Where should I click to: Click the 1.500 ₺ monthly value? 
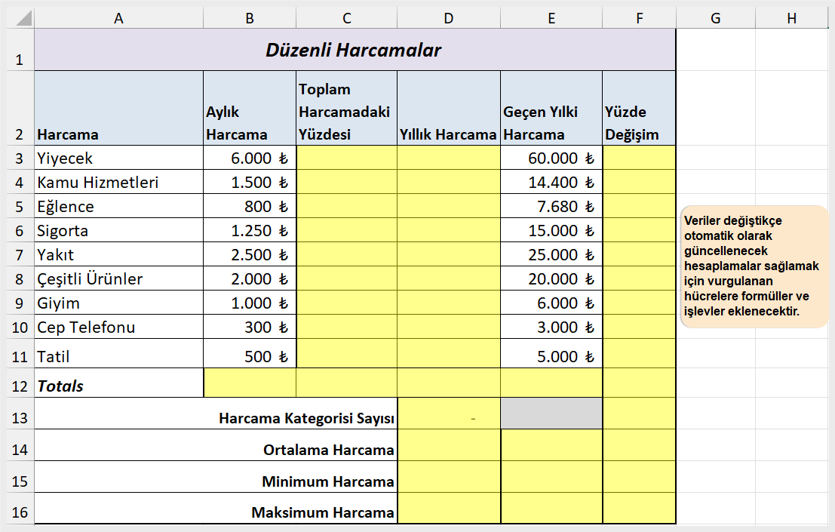tap(249, 182)
